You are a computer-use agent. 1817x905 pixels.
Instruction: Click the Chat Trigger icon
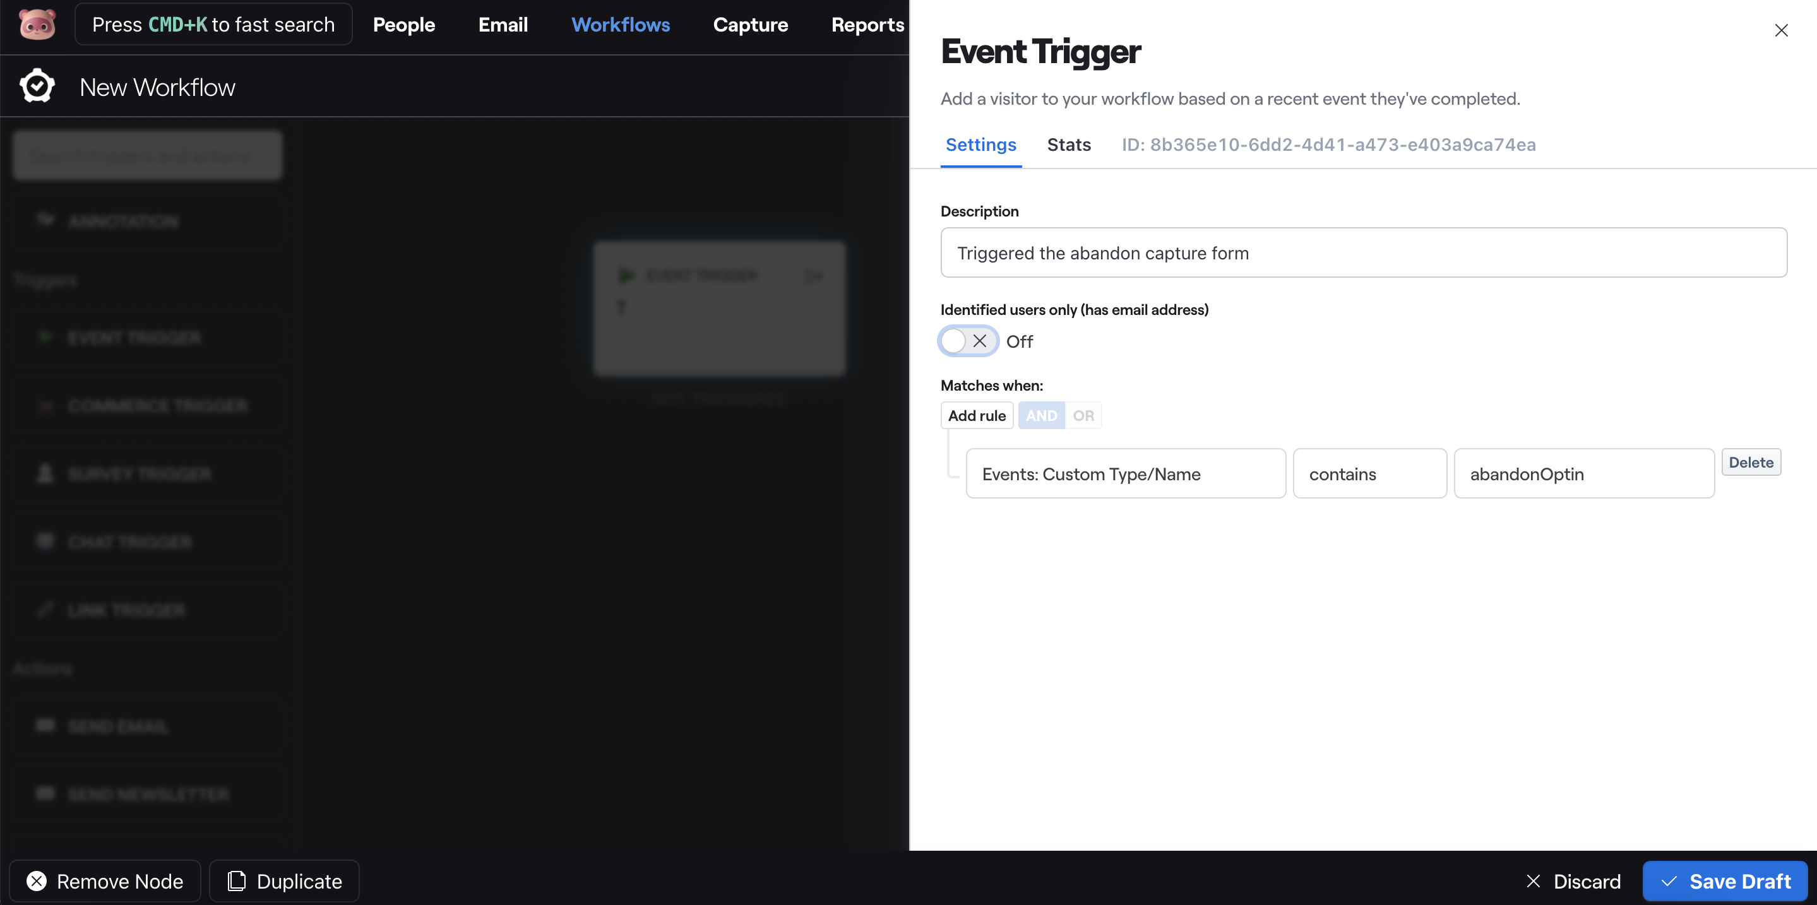(x=44, y=541)
